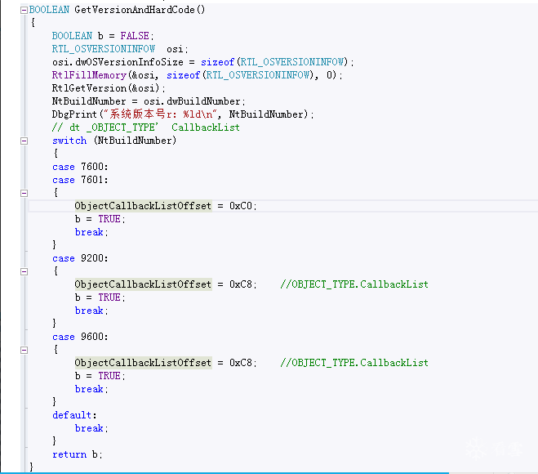This screenshot has height=474, width=538.
Task: Click the value 0xC0
Action: point(241,206)
